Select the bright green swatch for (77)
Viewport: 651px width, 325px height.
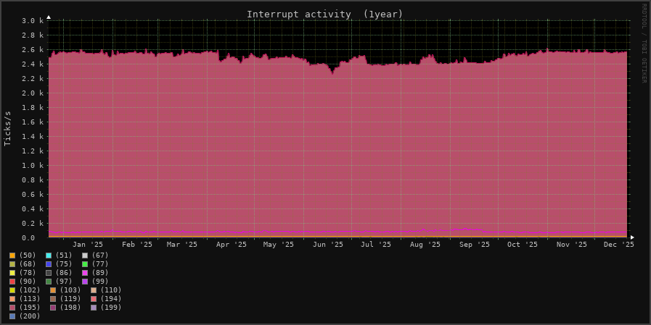[85, 264]
